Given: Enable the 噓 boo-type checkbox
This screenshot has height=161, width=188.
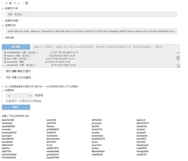Looking at the screenshot, I should [x=23, y=3].
